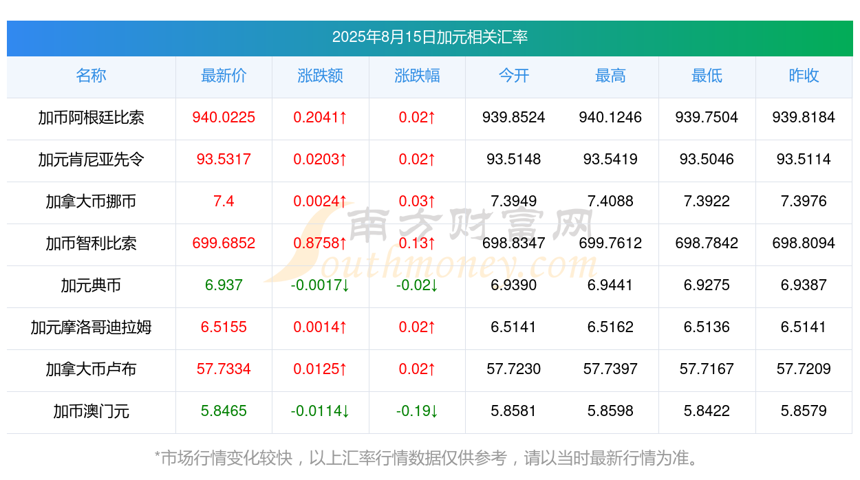Viewport: 860px width, 480px height.
Task: Click latest price 6.5155
Action: tap(224, 327)
